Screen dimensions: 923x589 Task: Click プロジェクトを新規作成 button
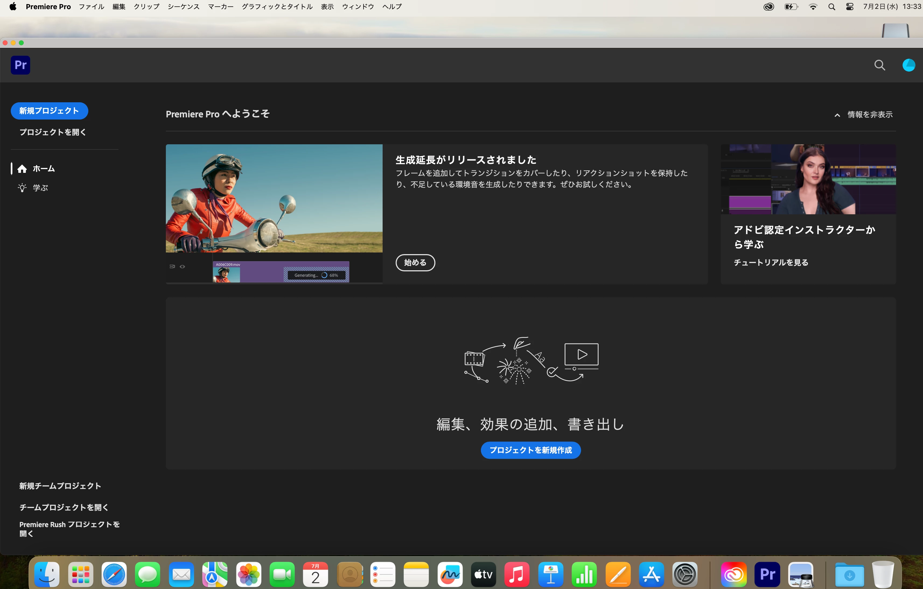[x=530, y=450]
